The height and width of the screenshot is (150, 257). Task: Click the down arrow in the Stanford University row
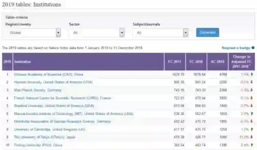tap(252, 106)
